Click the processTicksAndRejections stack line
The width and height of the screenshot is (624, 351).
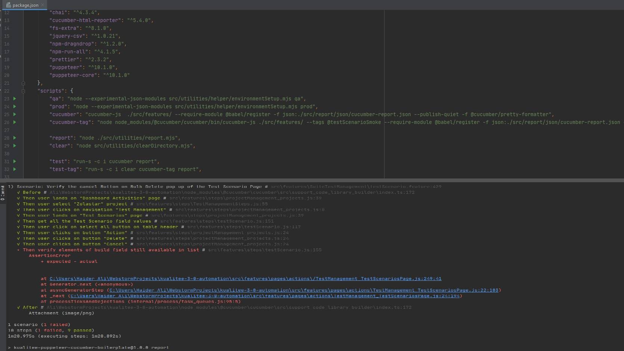[141, 301]
